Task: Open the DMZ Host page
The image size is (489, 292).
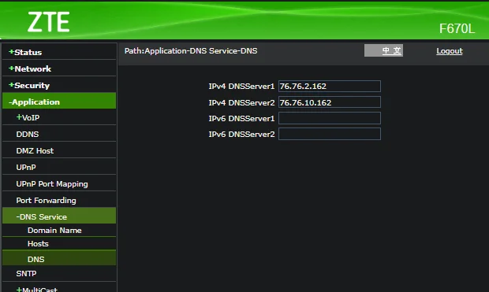Action: click(59, 150)
